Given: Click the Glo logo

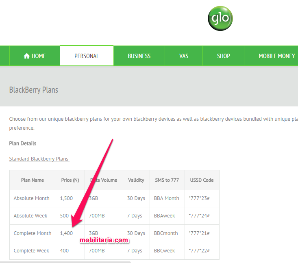Looking at the screenshot, I should tap(220, 18).
